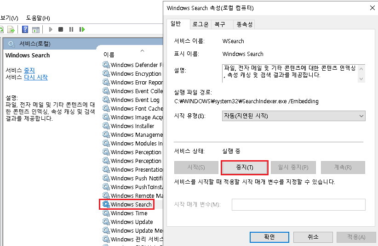Viewport: 378px width, 246px height.
Task: Click the Windows Defender gear icon
Action: pos(106,65)
